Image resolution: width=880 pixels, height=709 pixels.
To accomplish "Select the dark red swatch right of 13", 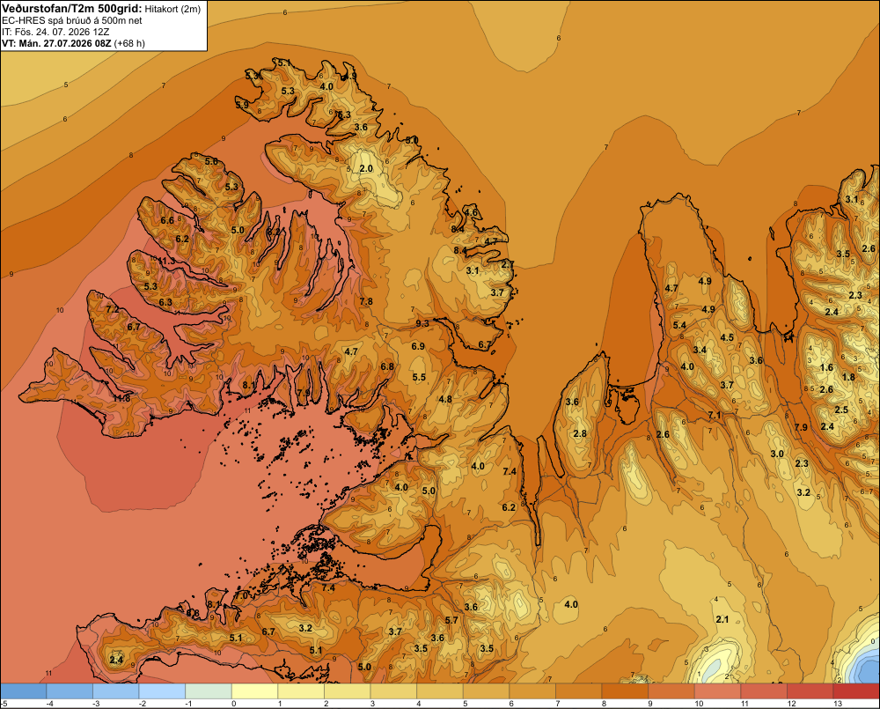I will coord(856,691).
